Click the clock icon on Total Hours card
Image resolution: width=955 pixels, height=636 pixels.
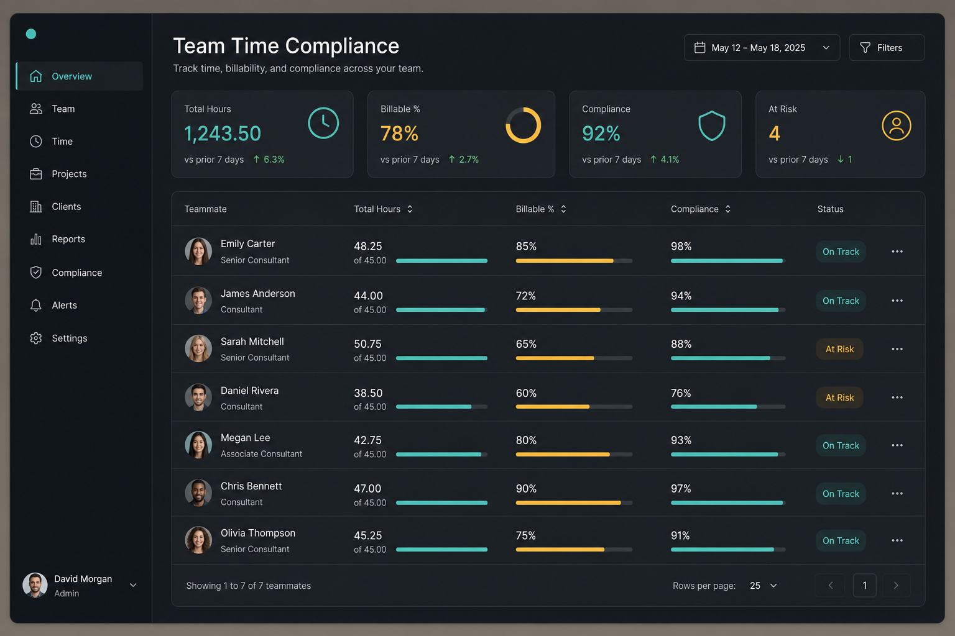tap(323, 123)
